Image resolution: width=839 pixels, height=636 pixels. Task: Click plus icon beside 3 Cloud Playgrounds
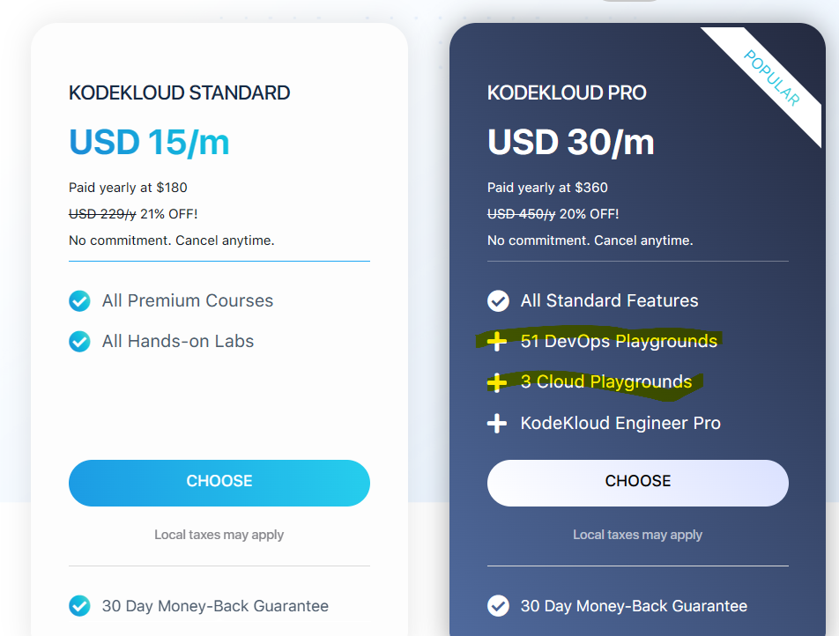point(498,382)
